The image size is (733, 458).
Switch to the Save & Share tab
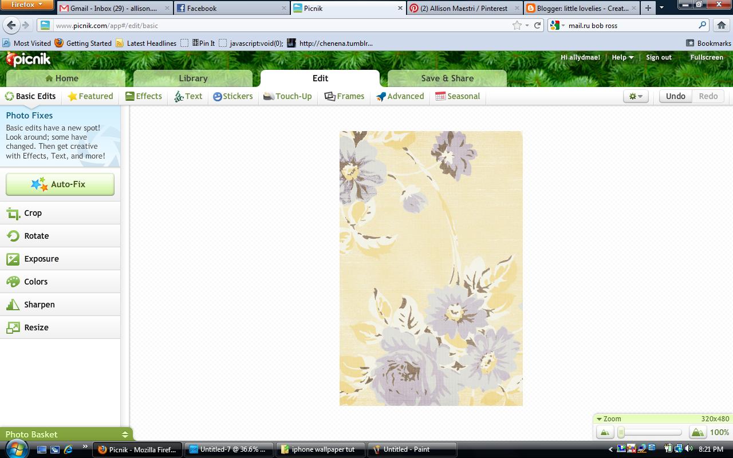(447, 78)
